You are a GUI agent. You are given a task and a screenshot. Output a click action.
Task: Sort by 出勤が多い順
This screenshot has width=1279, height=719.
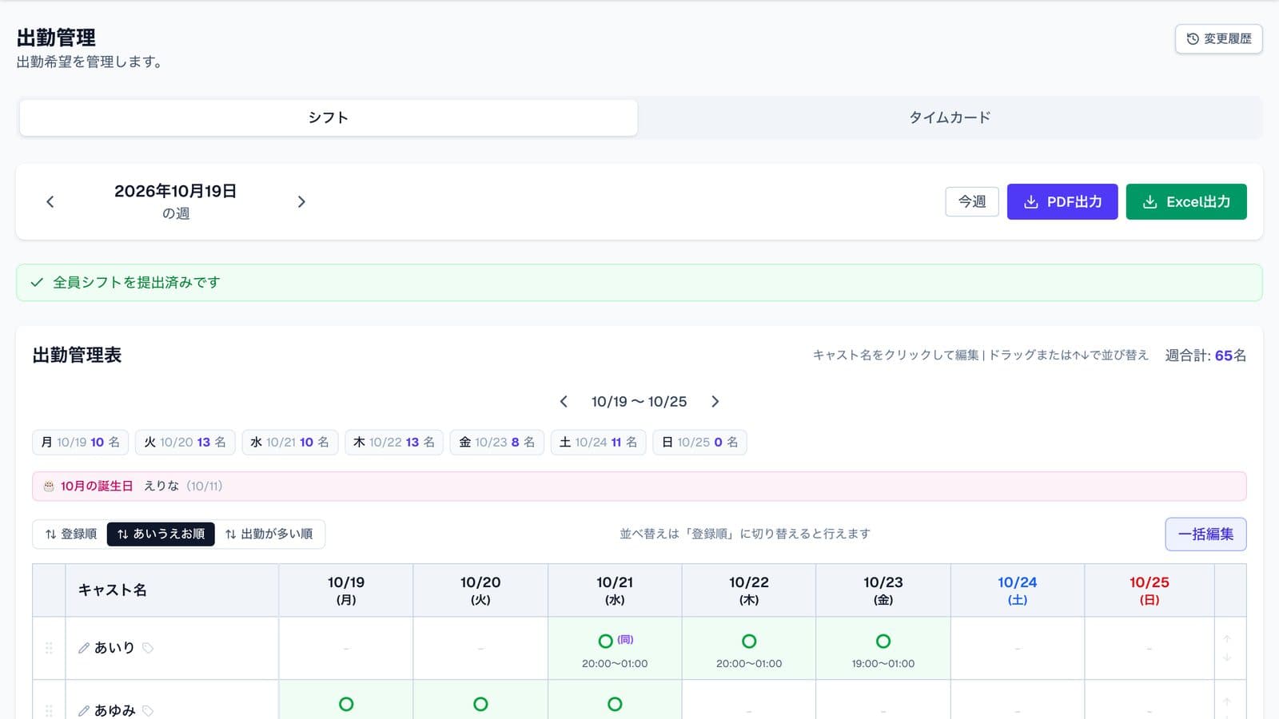(269, 534)
